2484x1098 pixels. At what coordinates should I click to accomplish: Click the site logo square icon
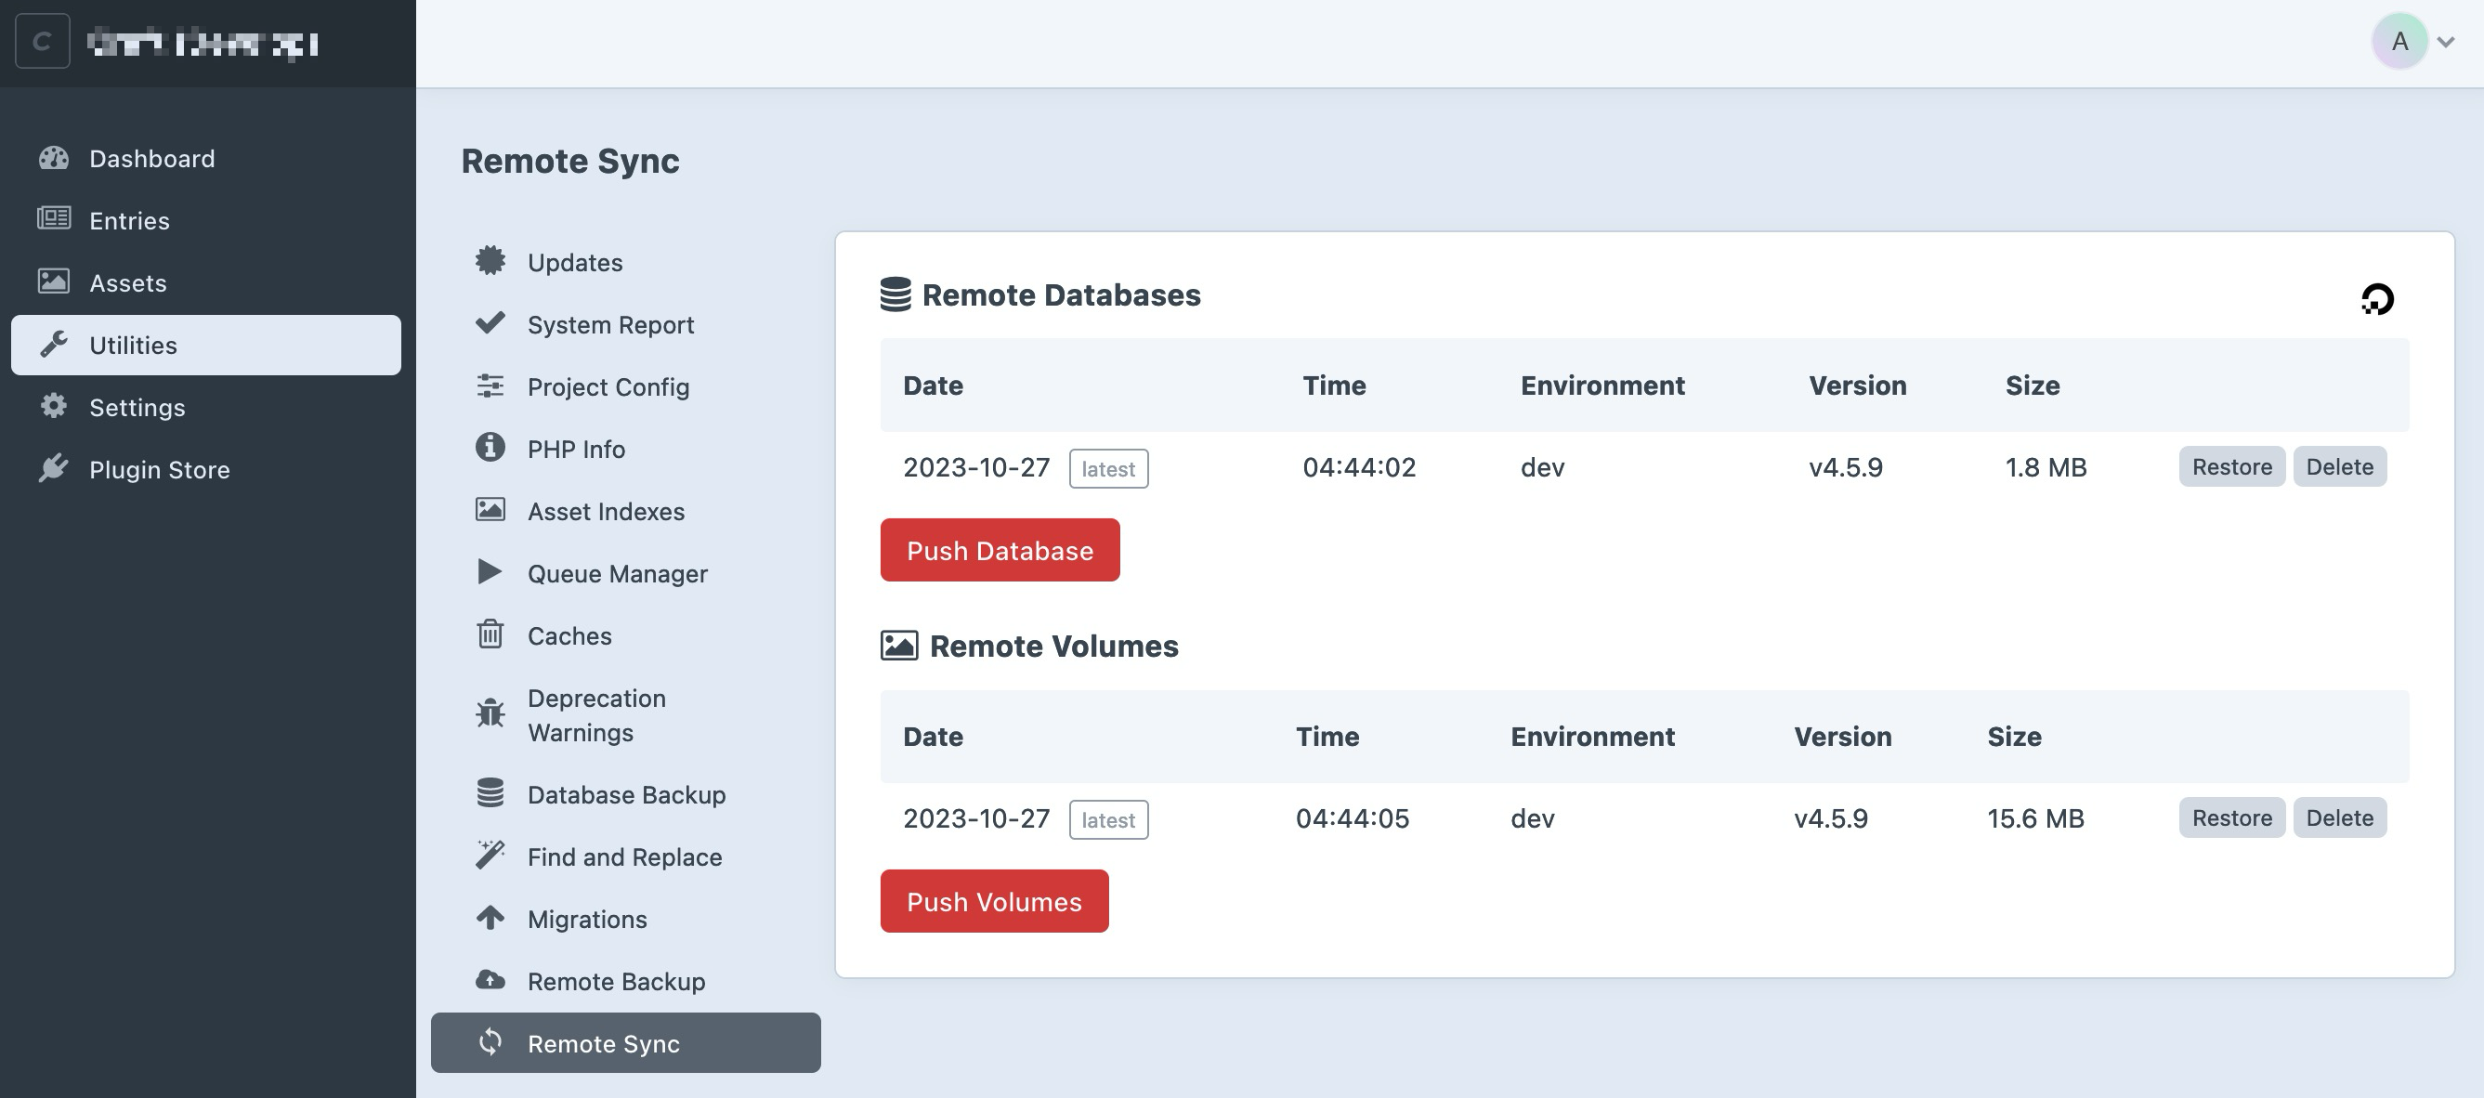click(43, 42)
